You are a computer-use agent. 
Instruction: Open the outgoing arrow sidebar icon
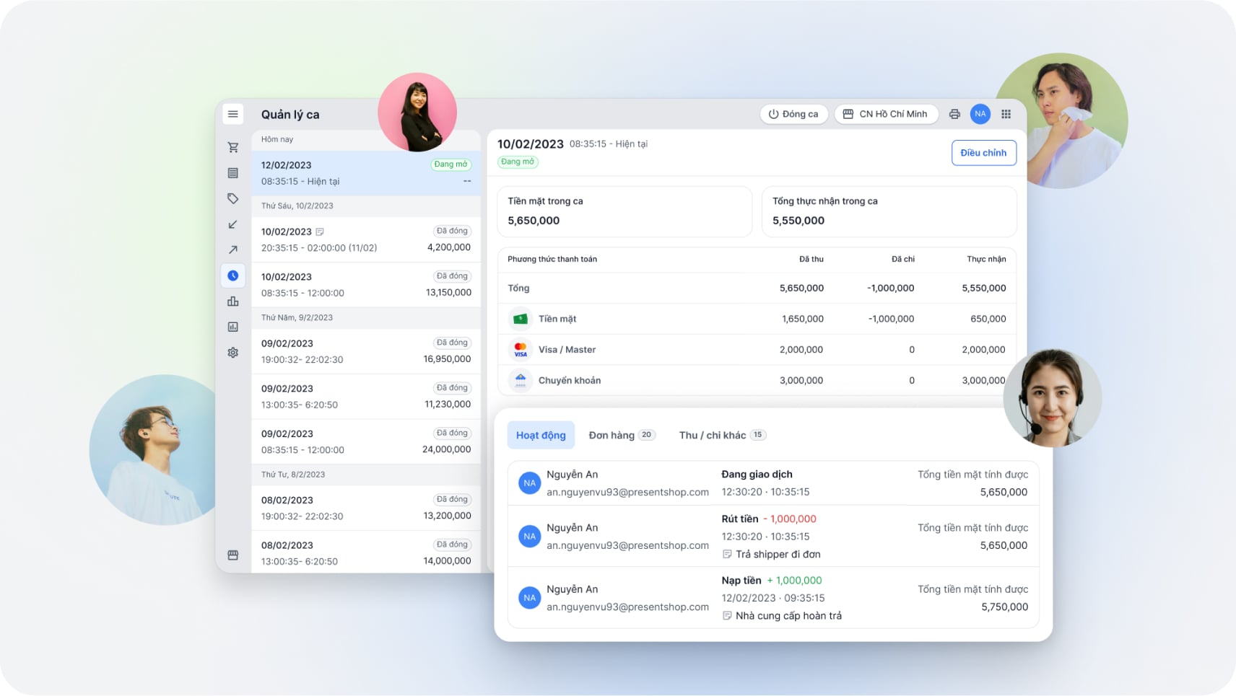click(x=232, y=250)
